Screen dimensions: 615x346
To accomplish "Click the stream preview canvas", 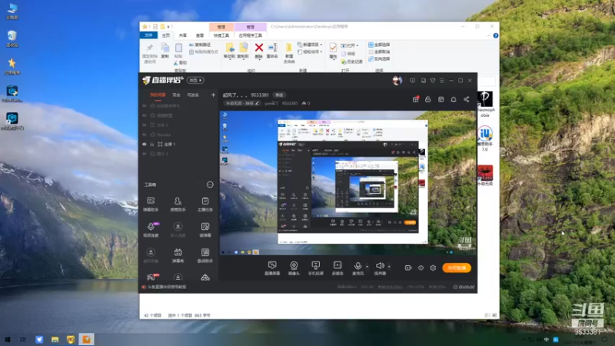I will (348, 183).
